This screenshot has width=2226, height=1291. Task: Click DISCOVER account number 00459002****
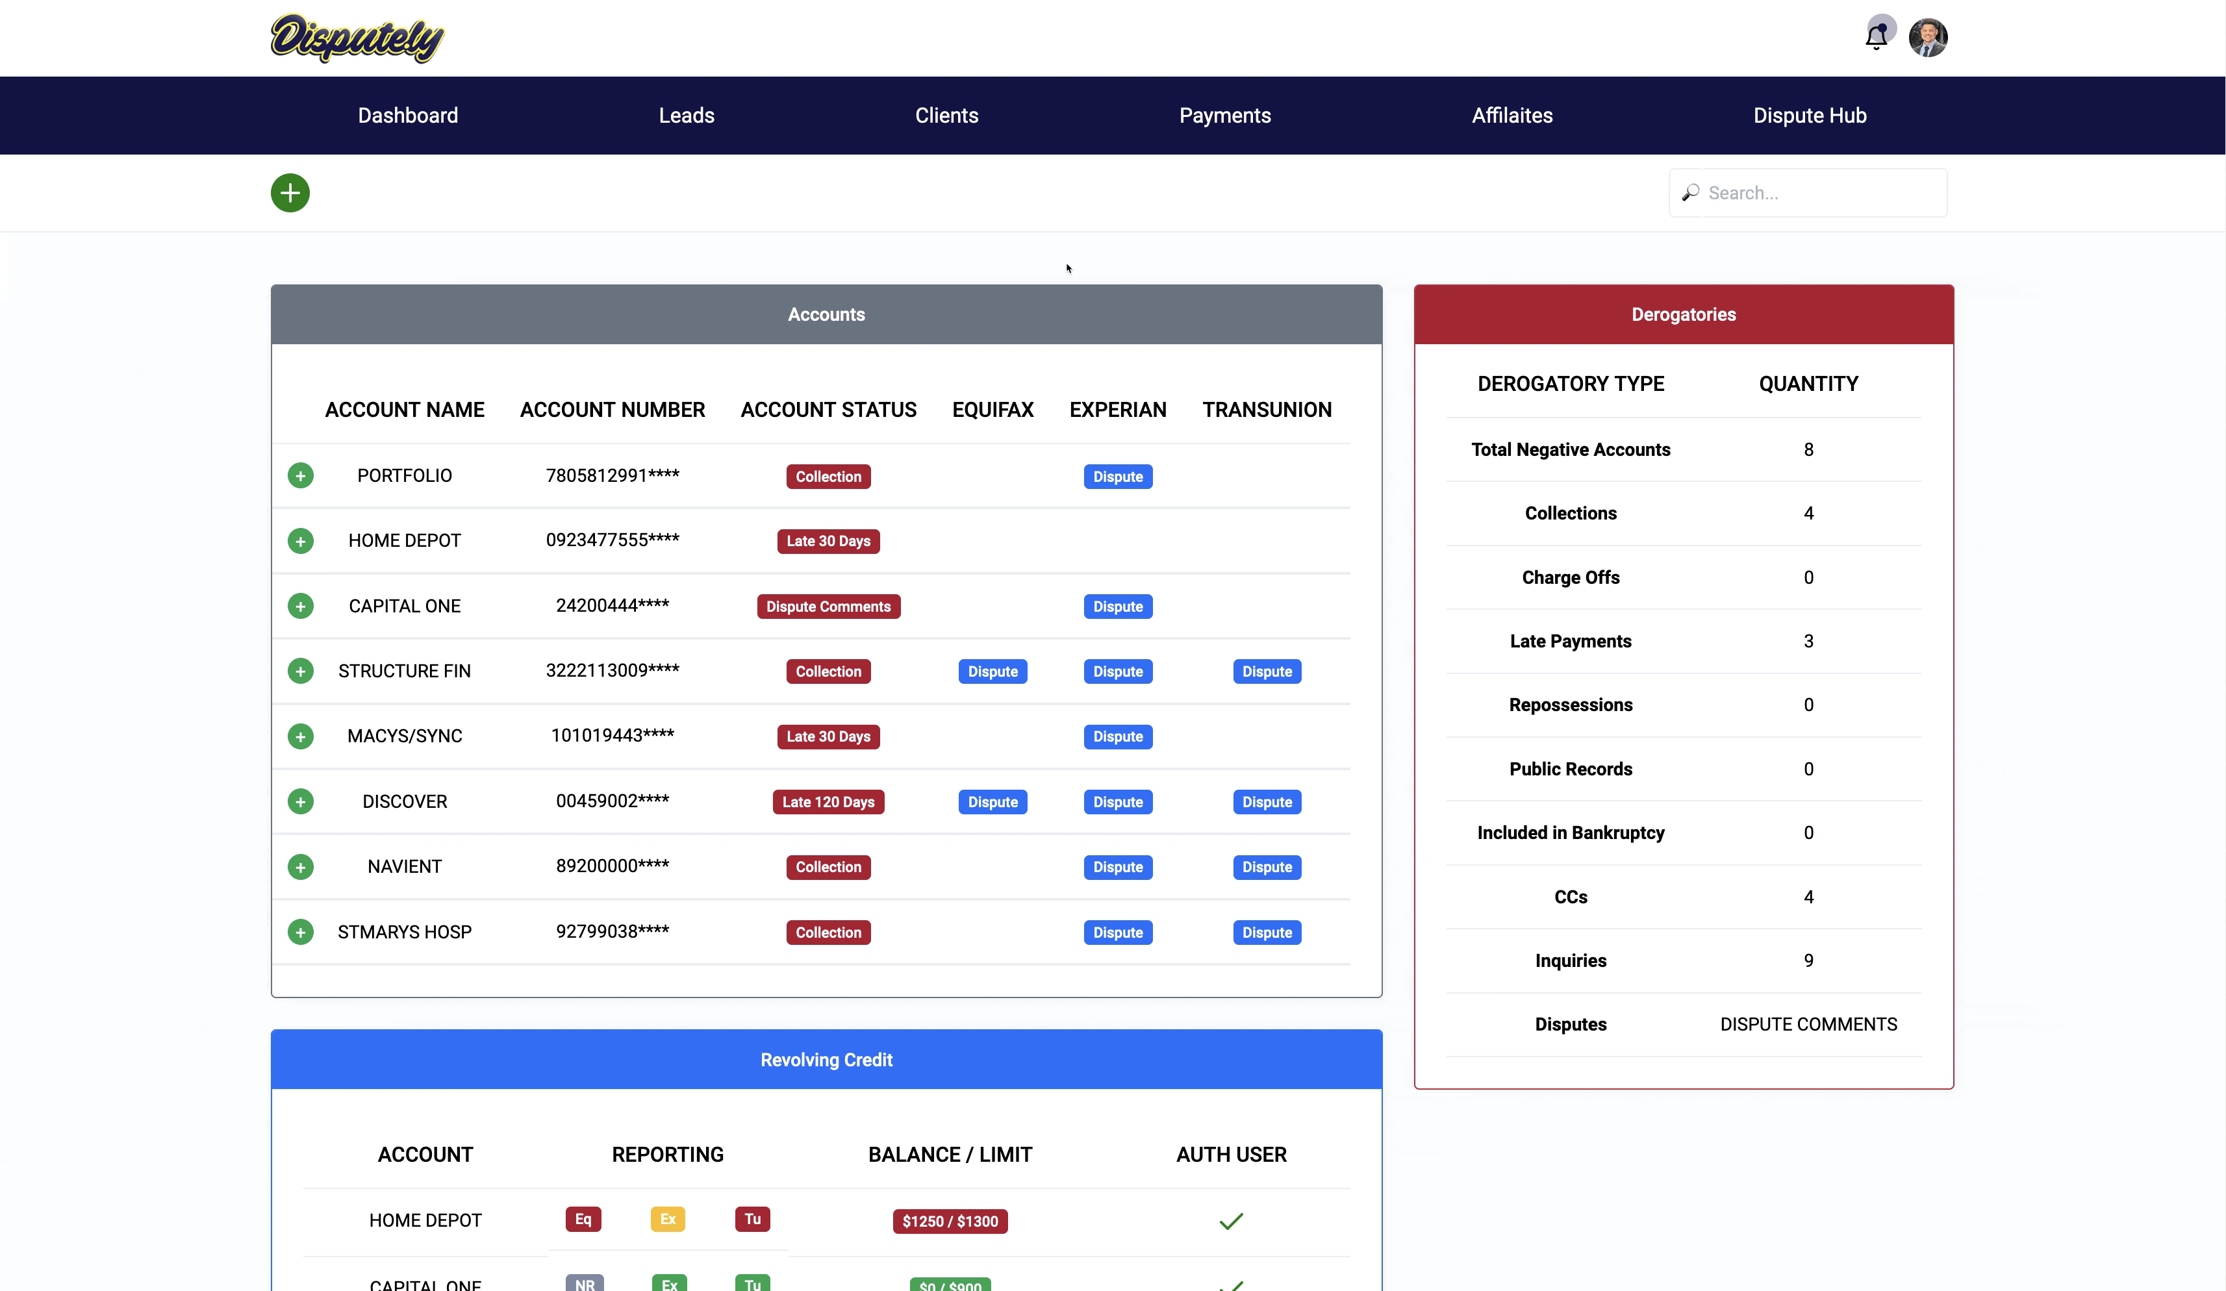click(612, 801)
